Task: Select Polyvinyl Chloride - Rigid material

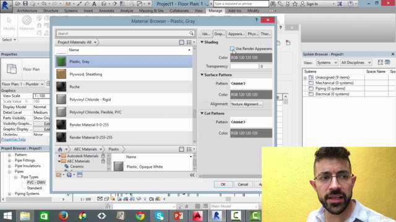Action: click(x=124, y=99)
